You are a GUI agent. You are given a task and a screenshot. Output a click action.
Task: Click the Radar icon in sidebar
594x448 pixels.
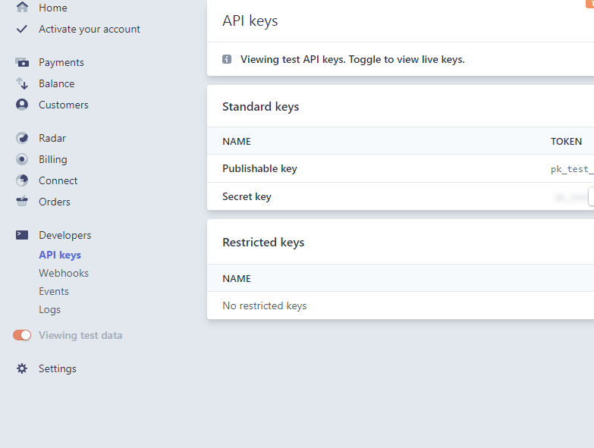(22, 138)
